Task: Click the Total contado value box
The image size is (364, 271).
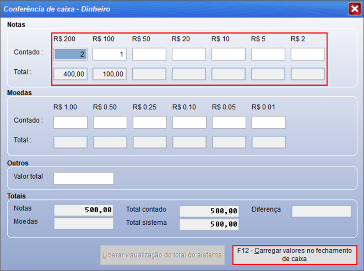Action: coord(209,211)
